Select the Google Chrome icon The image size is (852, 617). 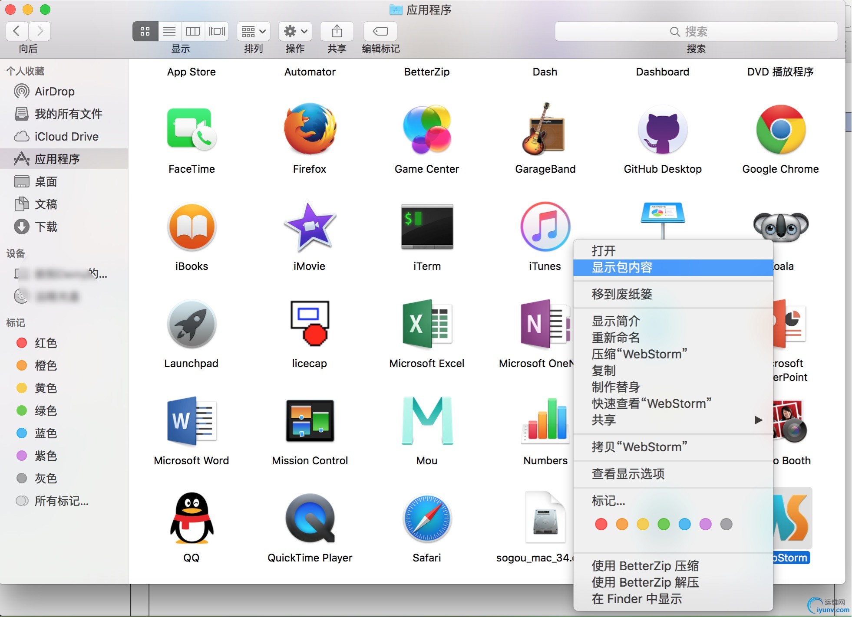pos(781,129)
